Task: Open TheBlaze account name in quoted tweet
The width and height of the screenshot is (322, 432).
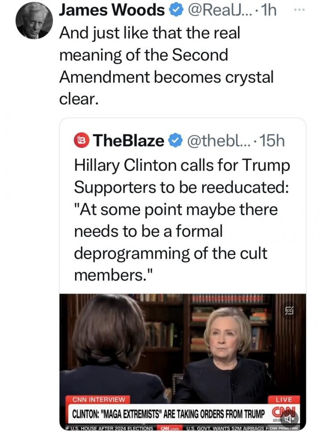Action: click(x=128, y=141)
